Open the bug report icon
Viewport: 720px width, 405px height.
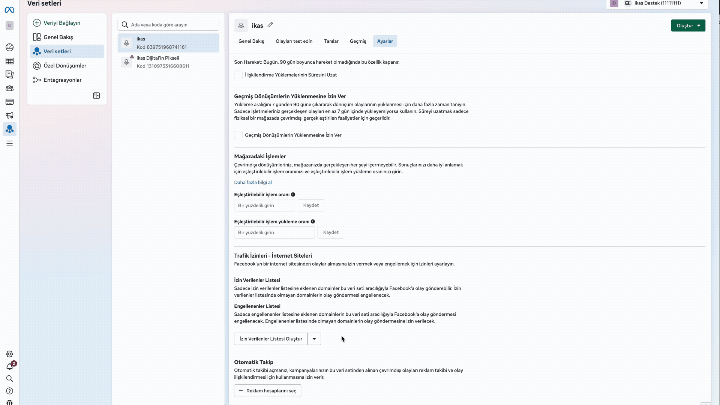tap(9, 402)
